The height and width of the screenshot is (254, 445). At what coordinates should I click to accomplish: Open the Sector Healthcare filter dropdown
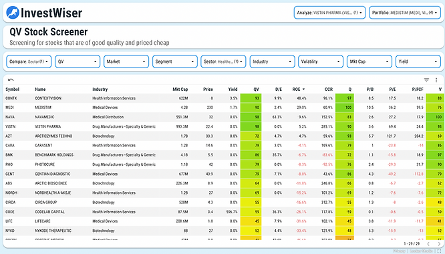(x=223, y=61)
